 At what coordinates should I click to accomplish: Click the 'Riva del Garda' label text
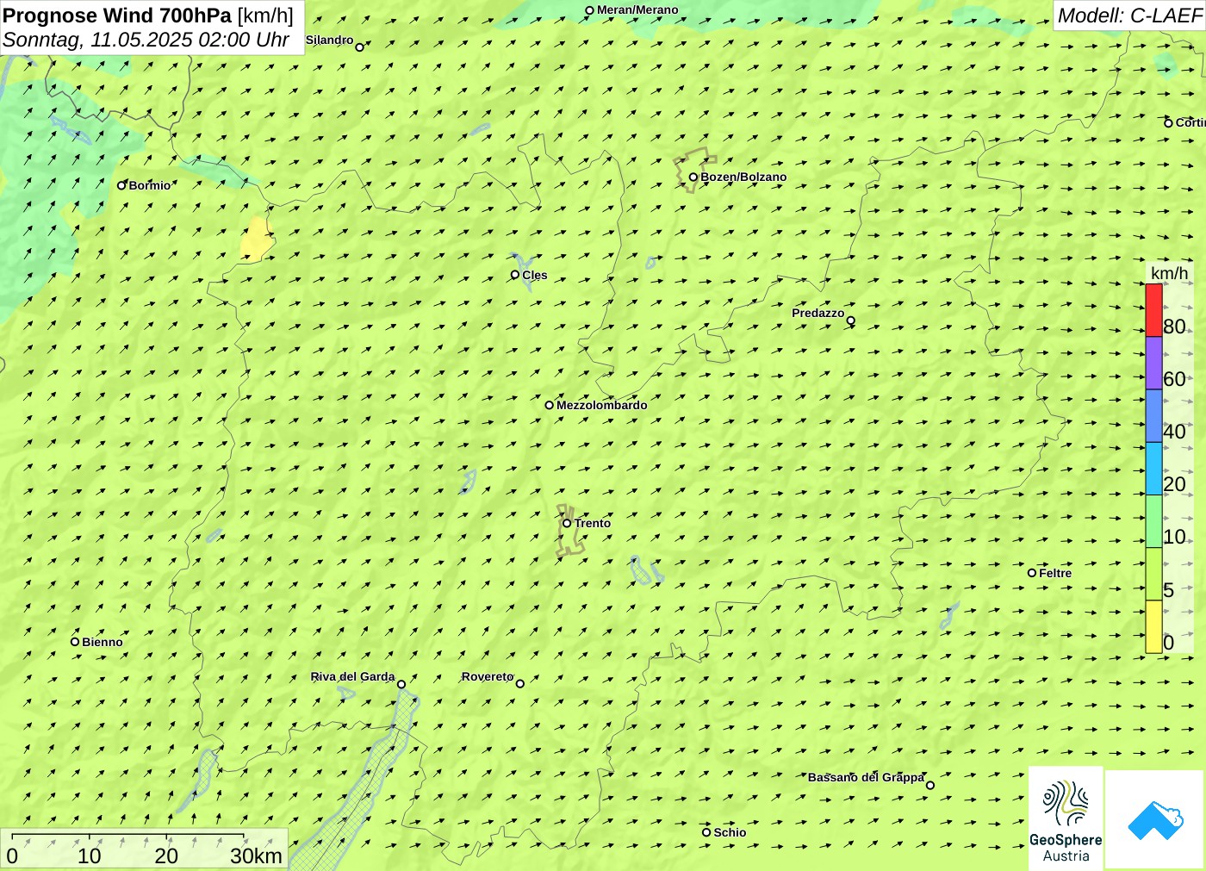(x=352, y=676)
